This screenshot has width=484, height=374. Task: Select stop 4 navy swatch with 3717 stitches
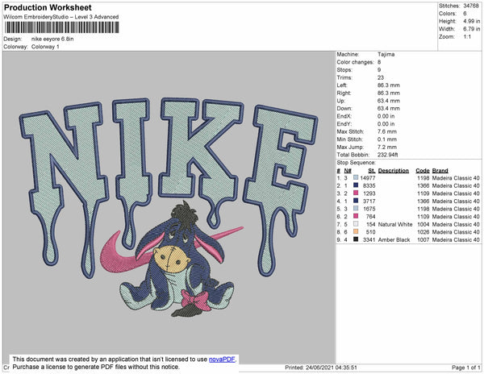tap(356, 201)
